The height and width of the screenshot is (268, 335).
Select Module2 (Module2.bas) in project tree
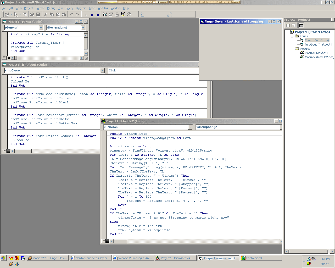[x=319, y=57]
